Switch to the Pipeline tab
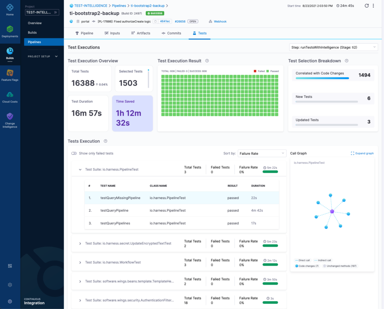 point(84,33)
